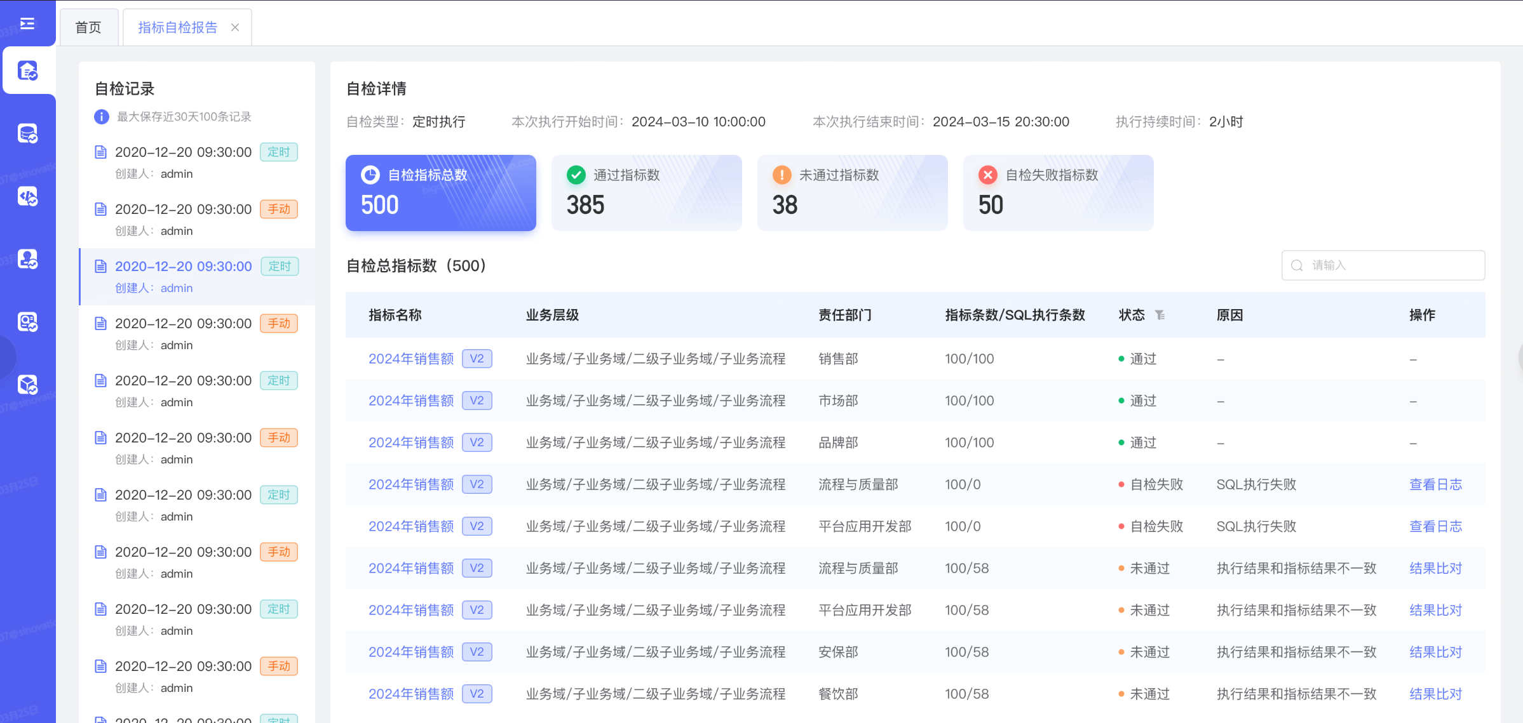This screenshot has height=723, width=1523.
Task: Show all indicators via 自检指标总数 500 card
Action: click(x=441, y=193)
